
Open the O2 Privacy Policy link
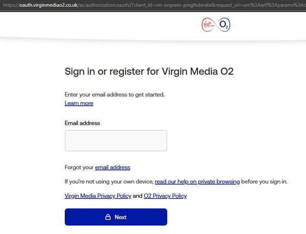(x=165, y=196)
